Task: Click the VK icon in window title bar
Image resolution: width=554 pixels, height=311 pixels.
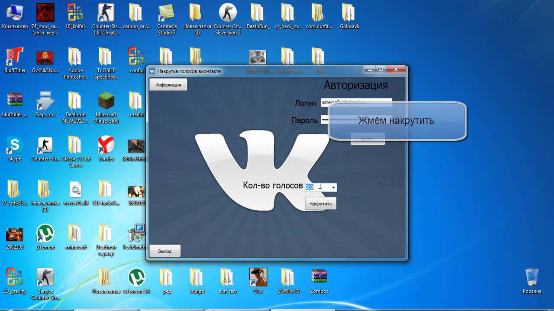Action: point(152,71)
